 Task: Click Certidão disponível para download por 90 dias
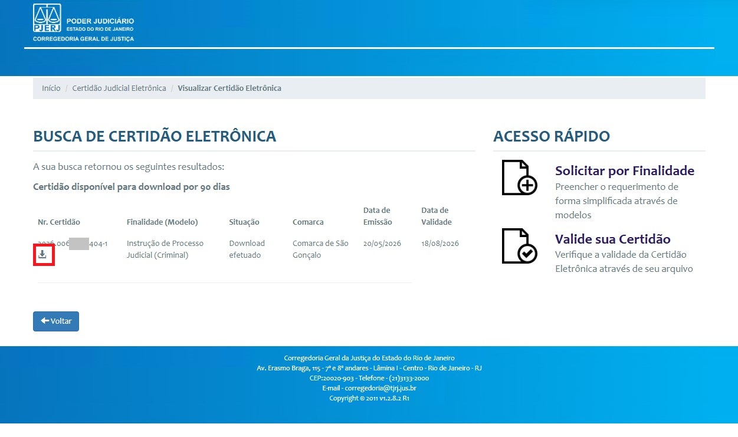click(132, 187)
